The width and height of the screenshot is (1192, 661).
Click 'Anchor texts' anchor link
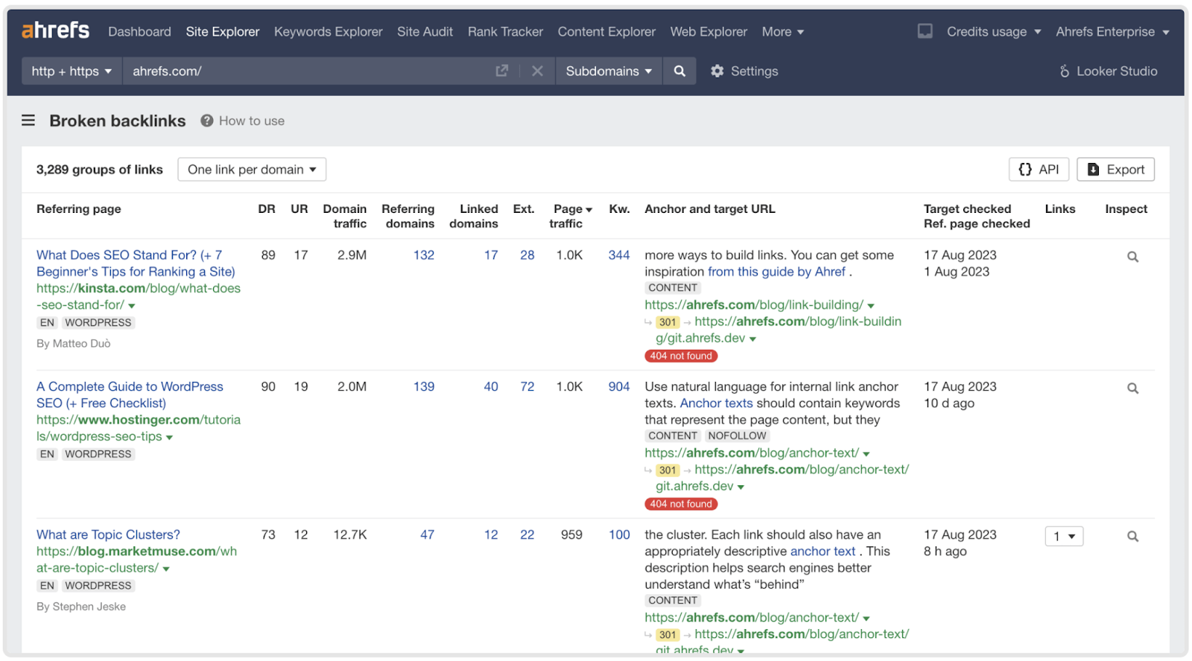click(716, 403)
